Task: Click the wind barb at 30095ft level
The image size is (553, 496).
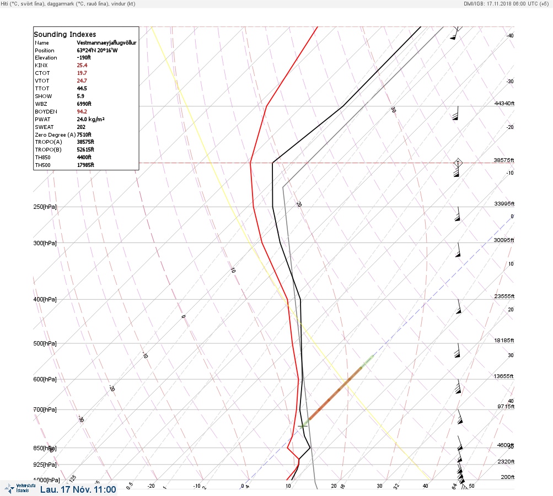Action: tap(458, 250)
